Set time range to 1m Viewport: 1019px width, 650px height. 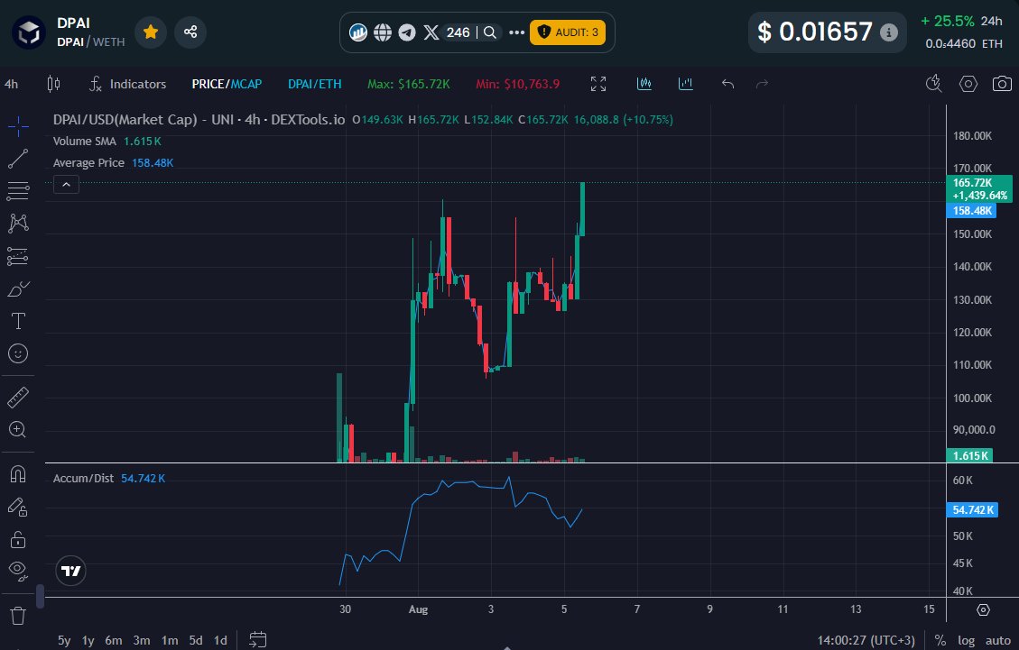170,640
